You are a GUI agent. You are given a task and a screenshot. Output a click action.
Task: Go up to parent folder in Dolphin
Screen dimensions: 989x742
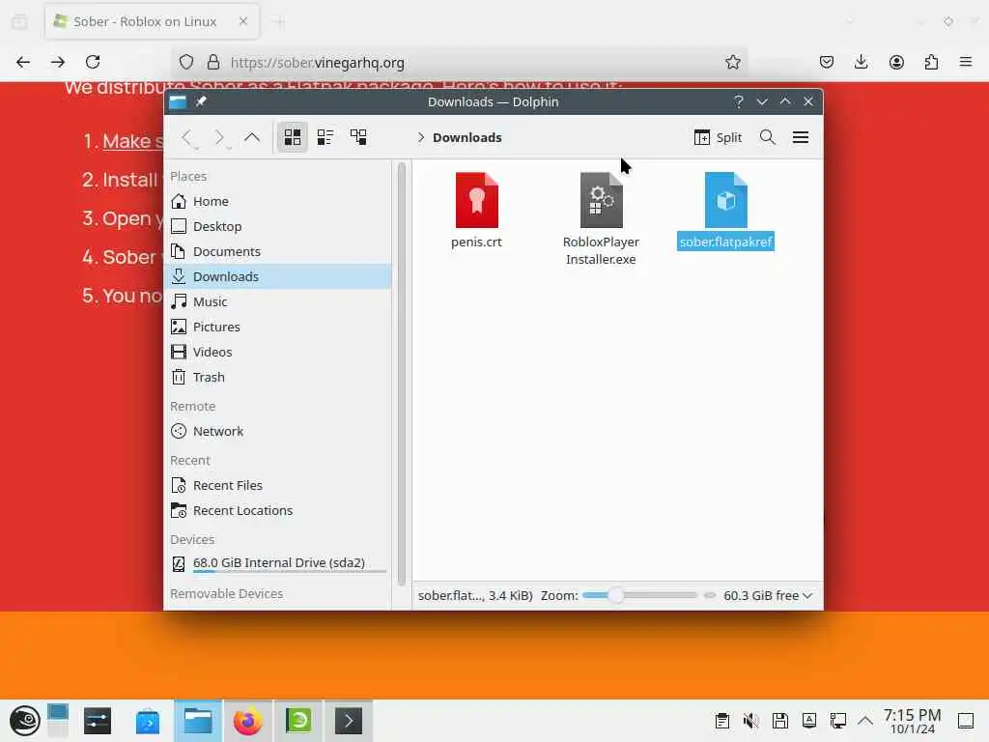(x=252, y=137)
